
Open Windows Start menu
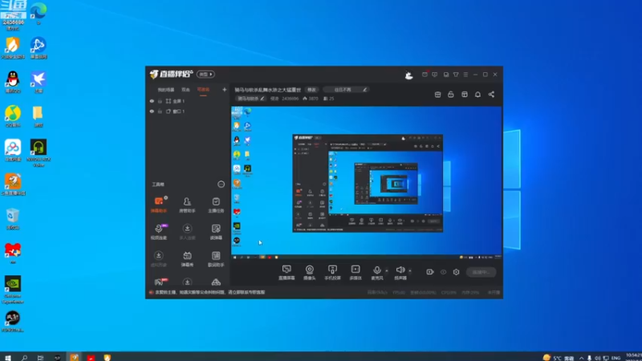click(x=8, y=358)
